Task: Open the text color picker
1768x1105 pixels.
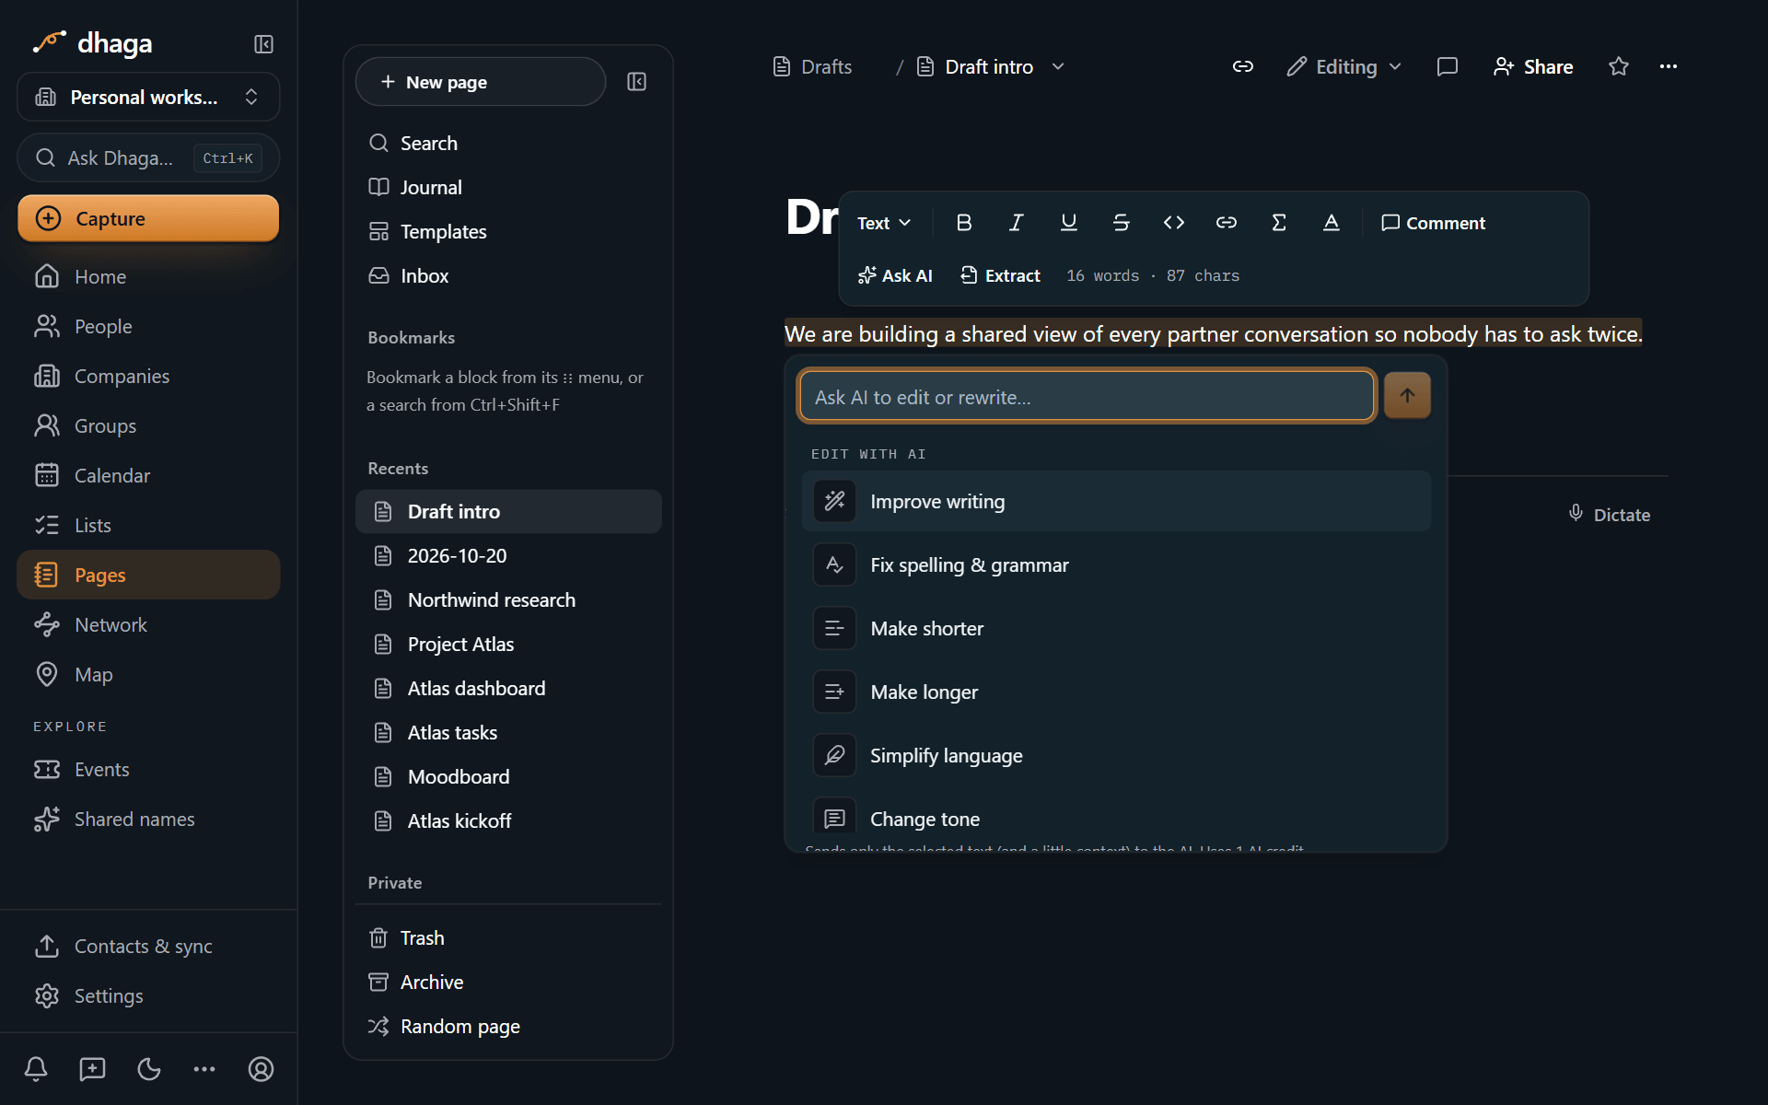Action: click(1331, 223)
